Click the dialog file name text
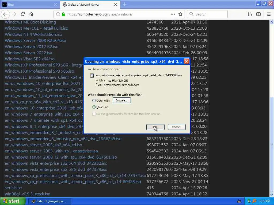The image size is (274, 205). tap(139, 75)
